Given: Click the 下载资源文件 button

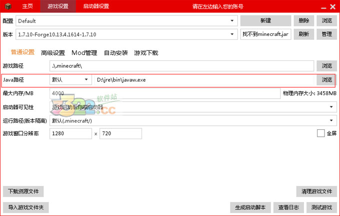Looking at the screenshot, I should (x=23, y=192).
